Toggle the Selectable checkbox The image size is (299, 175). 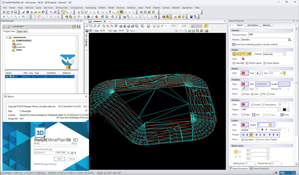(x=234, y=63)
